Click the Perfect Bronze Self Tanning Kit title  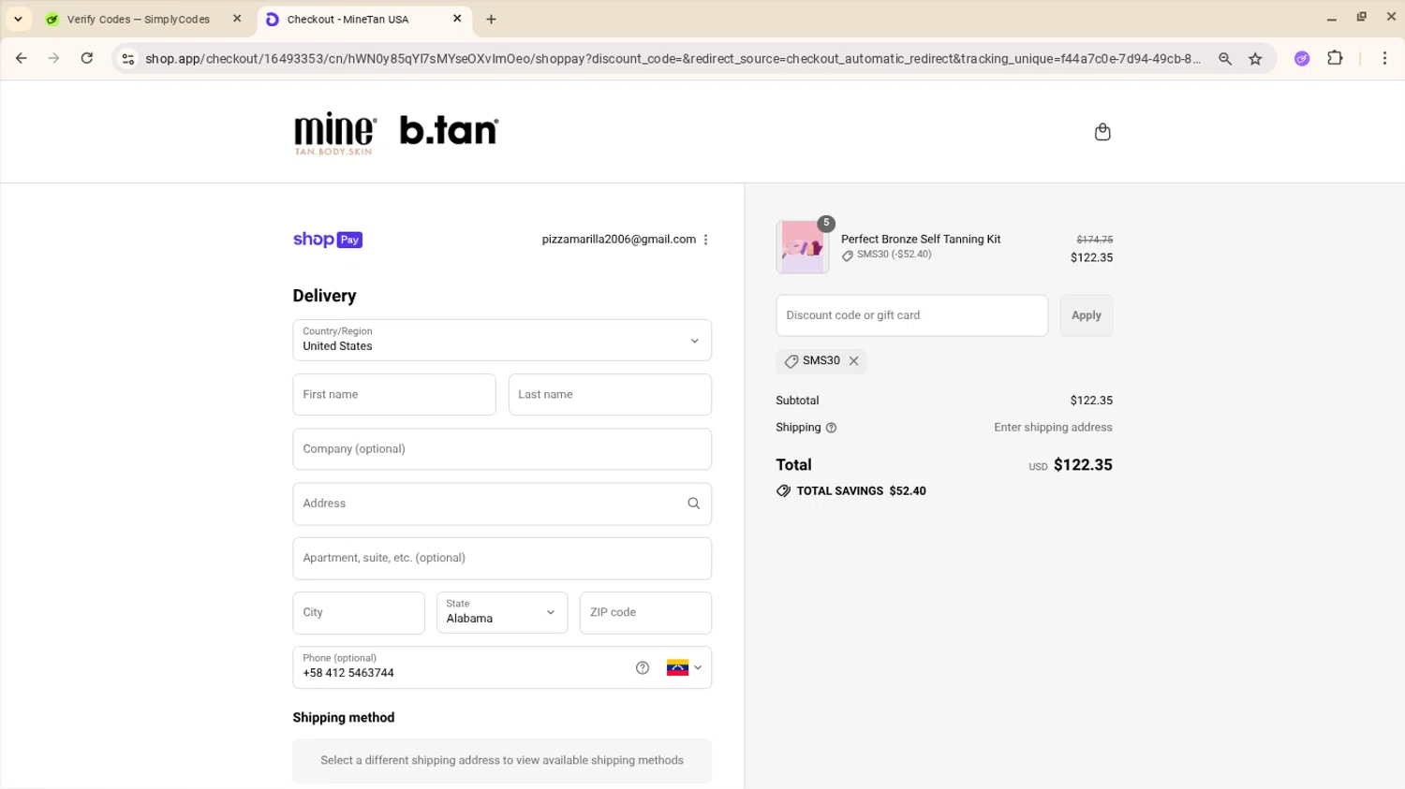(x=921, y=240)
